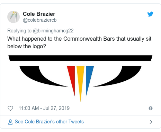Click the left black curved shape
Screen dimensions: 161x132
(x=38, y=76)
